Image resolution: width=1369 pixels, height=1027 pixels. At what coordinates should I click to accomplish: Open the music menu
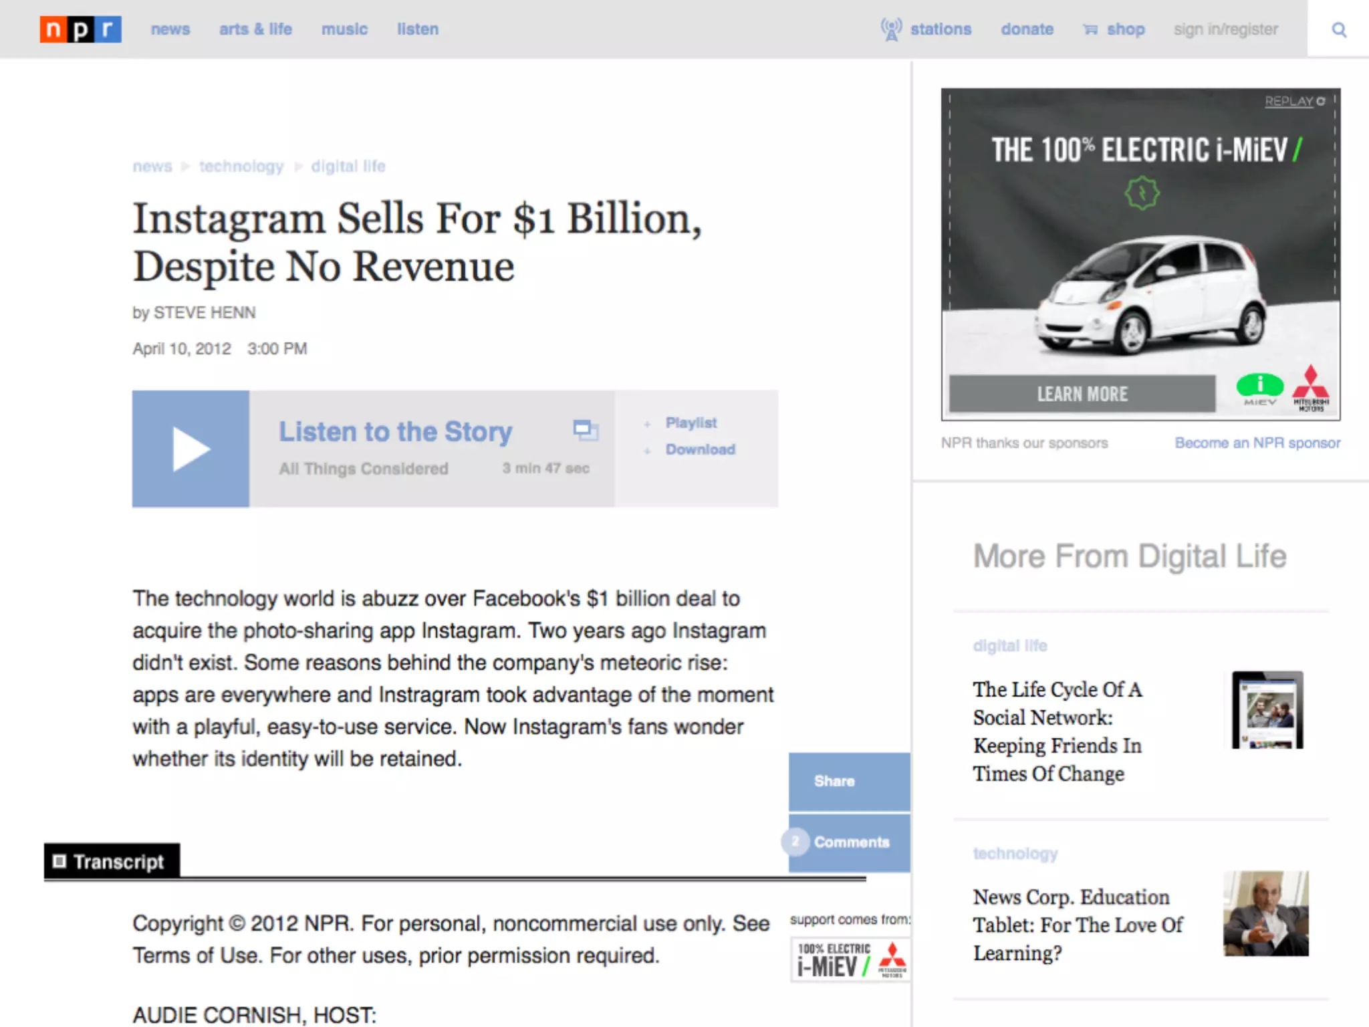point(344,29)
